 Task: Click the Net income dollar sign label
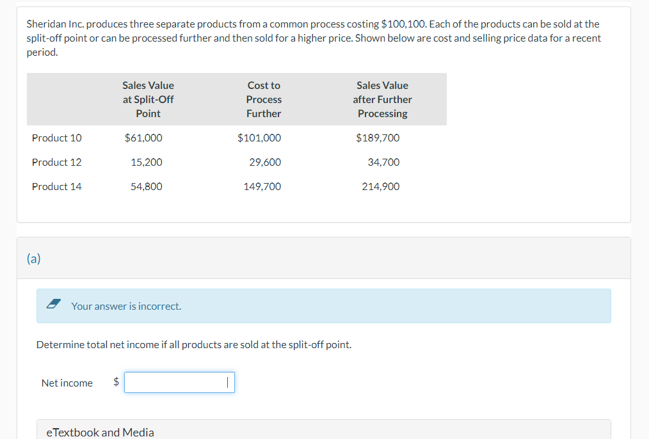click(116, 382)
